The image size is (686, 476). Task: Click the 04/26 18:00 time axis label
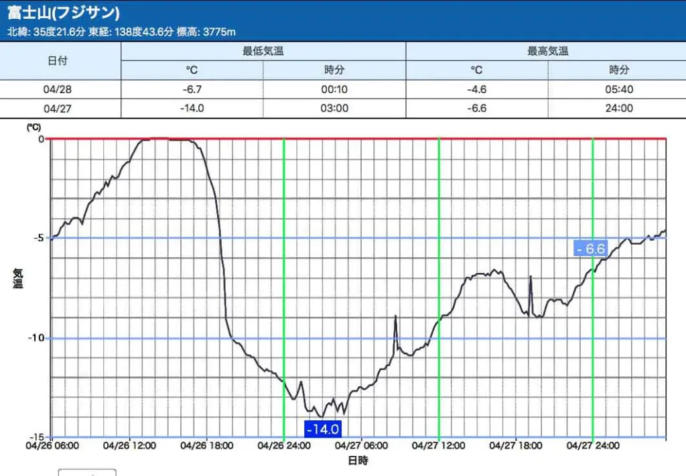click(x=206, y=446)
